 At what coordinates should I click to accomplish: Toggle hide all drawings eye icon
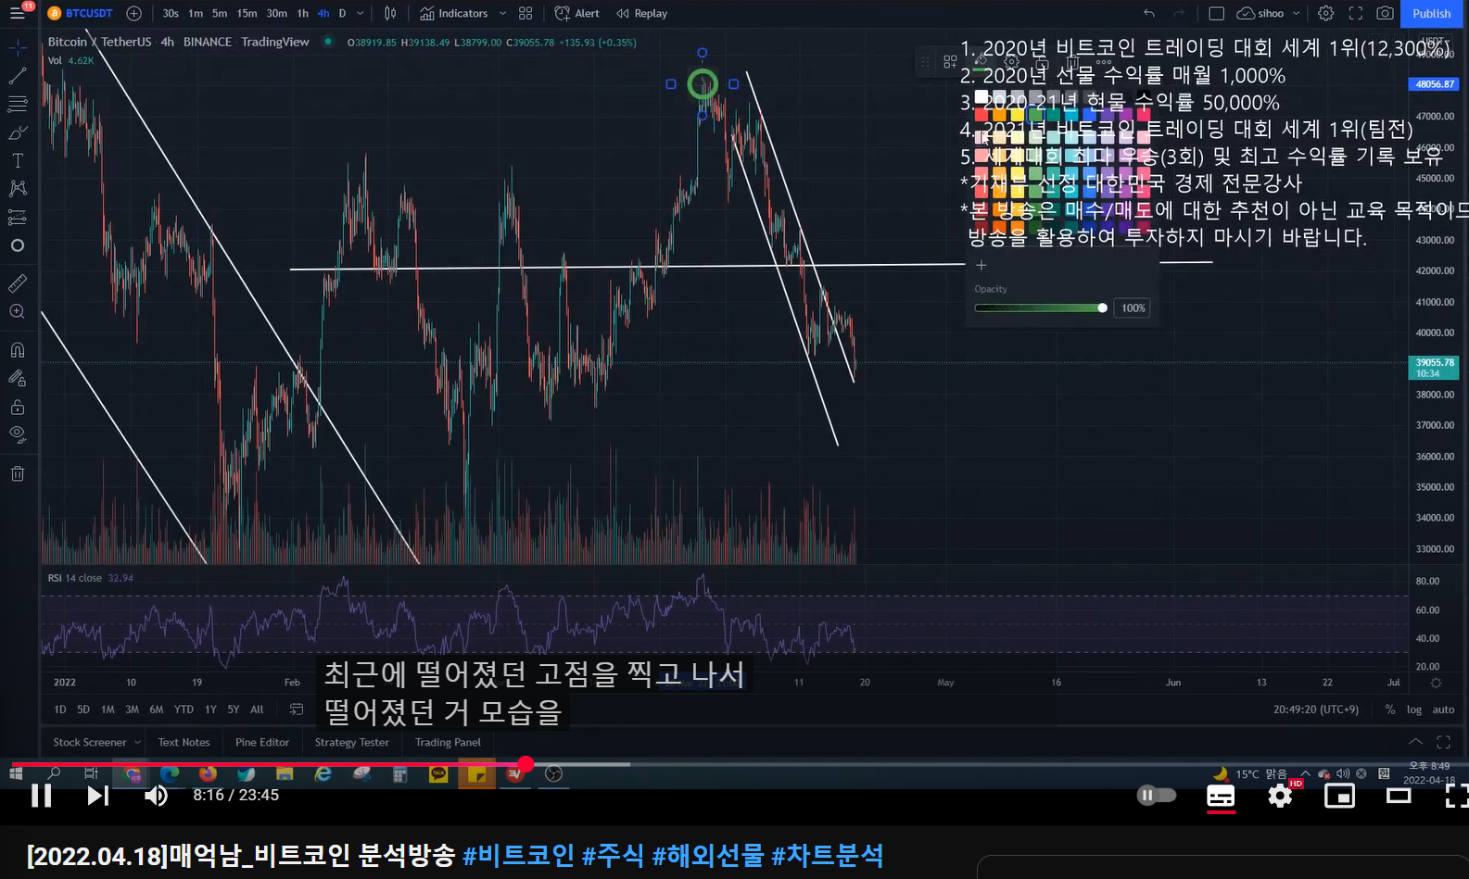(18, 434)
